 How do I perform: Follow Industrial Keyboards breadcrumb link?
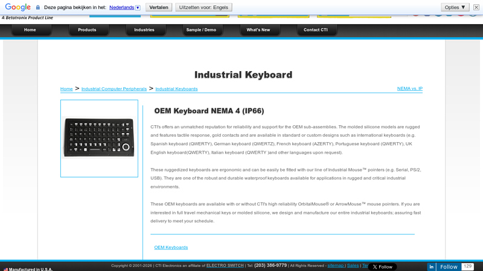(x=176, y=89)
